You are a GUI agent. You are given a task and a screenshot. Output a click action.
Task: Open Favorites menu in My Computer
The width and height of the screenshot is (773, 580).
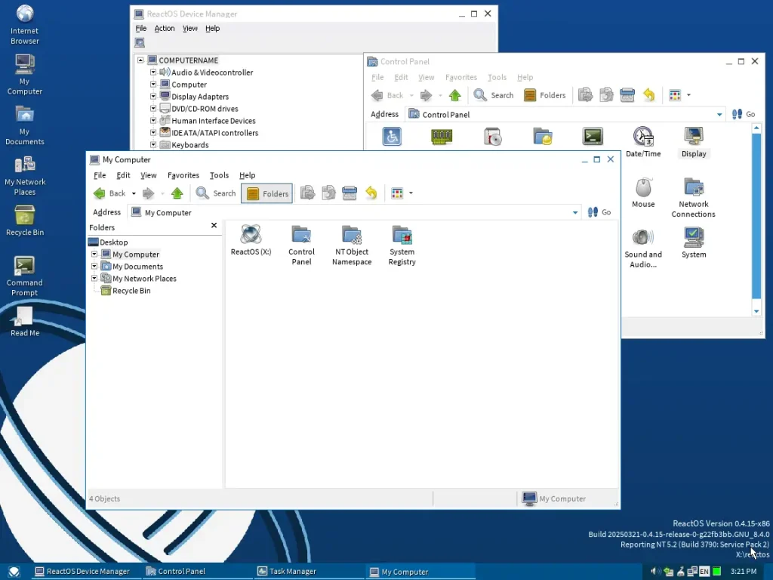183,175
